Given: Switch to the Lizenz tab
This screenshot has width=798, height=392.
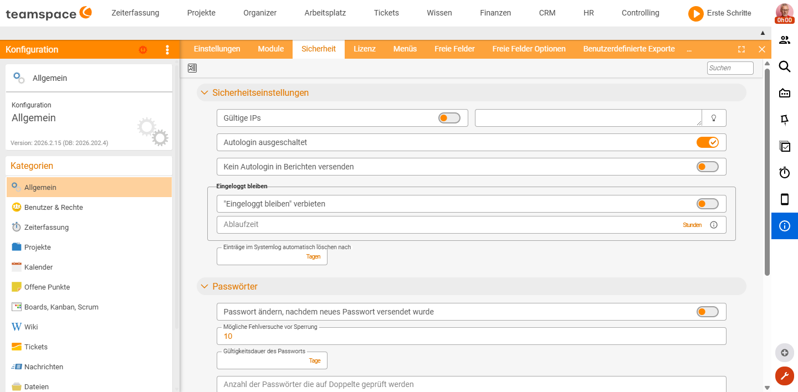Looking at the screenshot, I should [365, 49].
